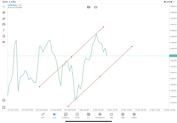Toggle the red-blue circular clock icon
Viewport: 177px width, 123px height.
point(96,7)
